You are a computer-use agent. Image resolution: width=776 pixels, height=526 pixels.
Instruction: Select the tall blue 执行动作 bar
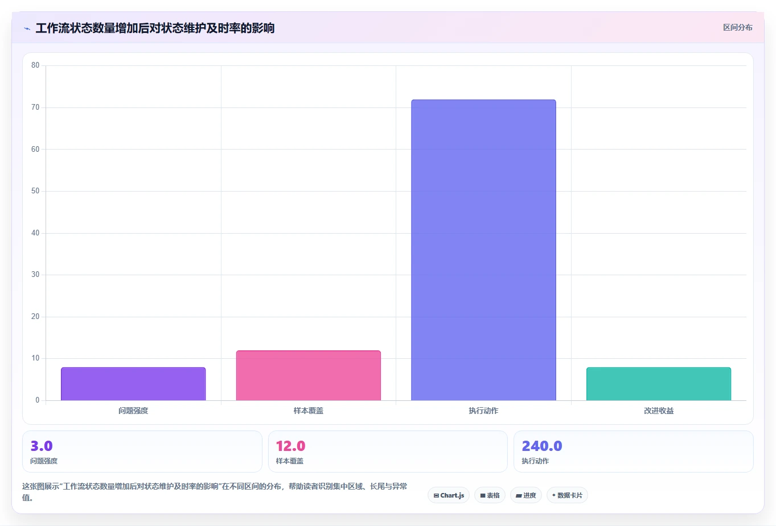[x=483, y=250]
